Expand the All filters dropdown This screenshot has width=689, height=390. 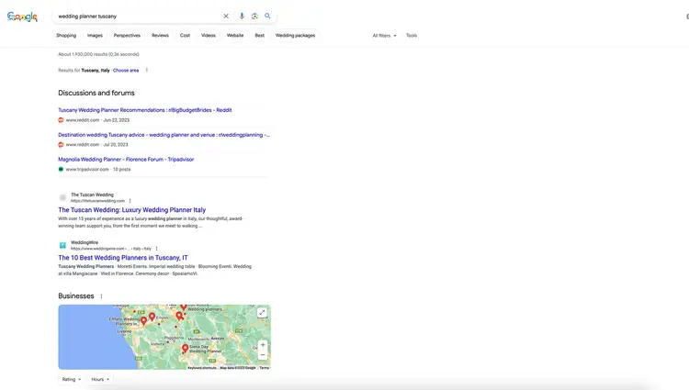[x=384, y=36]
